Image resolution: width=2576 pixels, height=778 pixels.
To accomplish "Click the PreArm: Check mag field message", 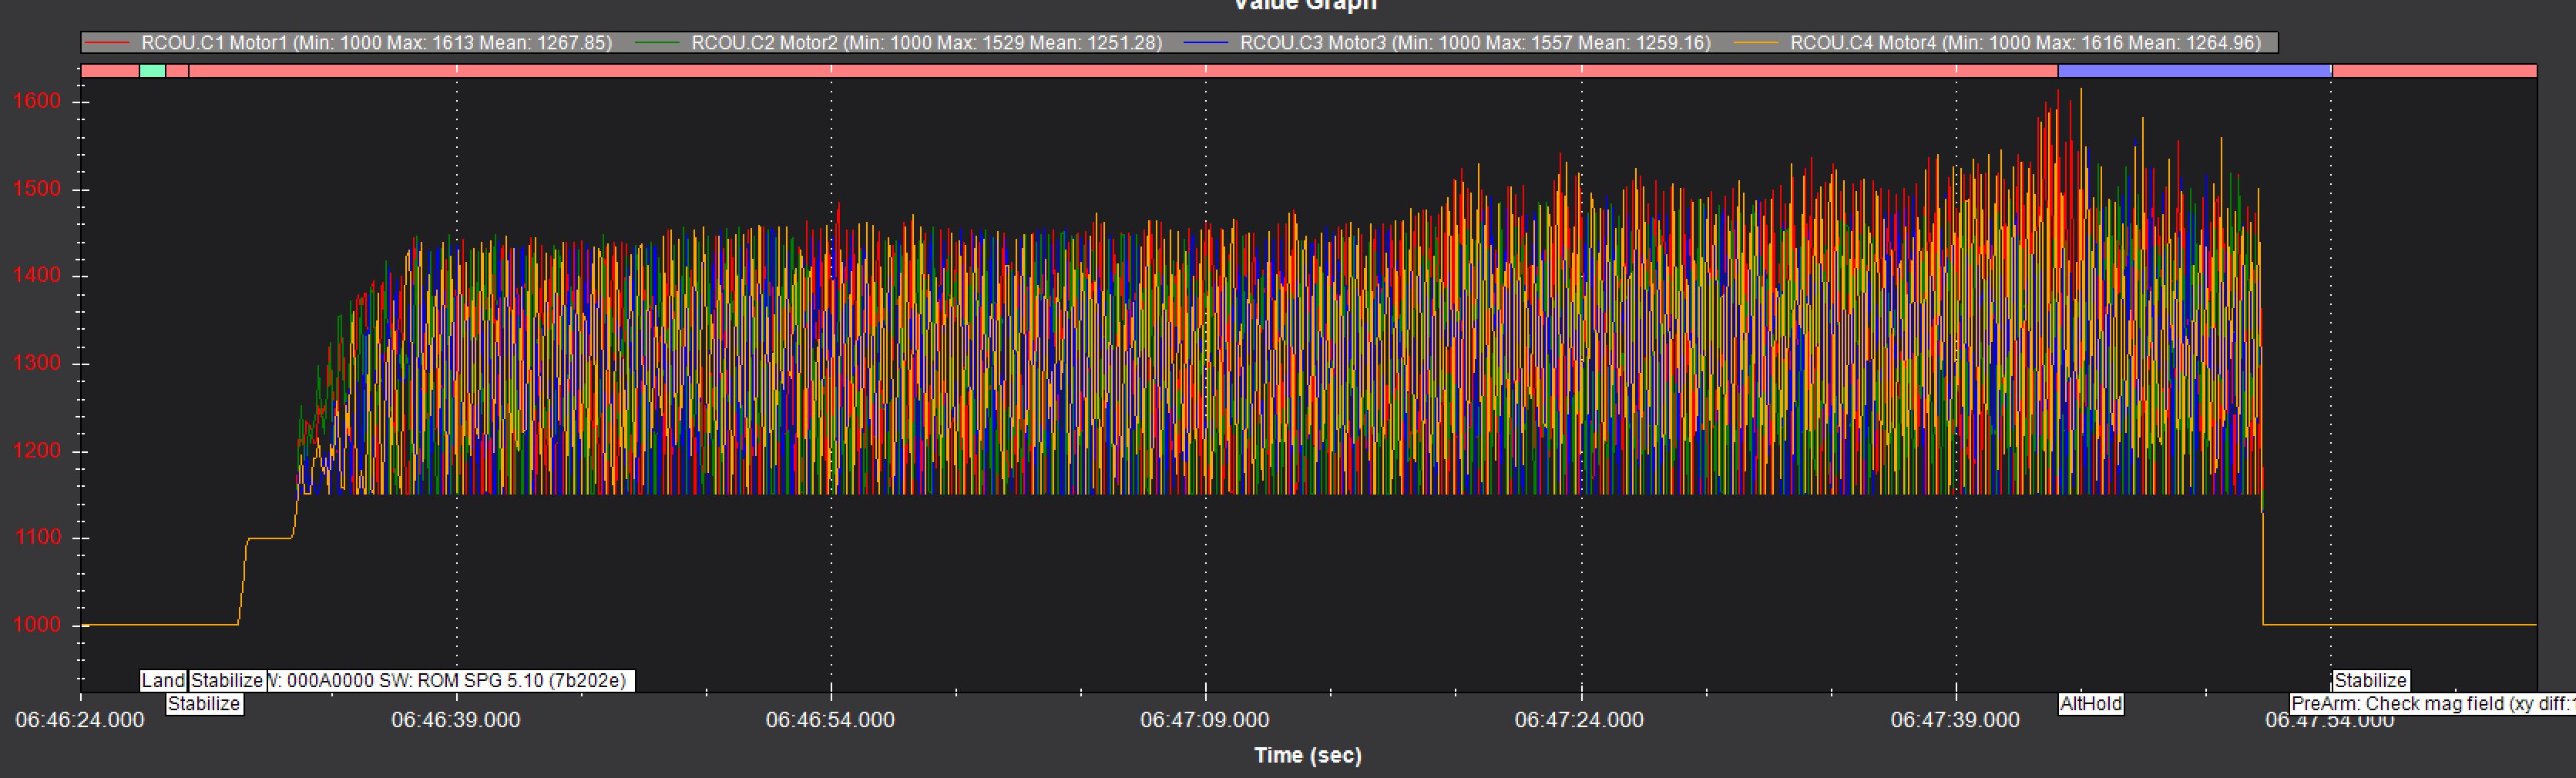I will [2432, 704].
